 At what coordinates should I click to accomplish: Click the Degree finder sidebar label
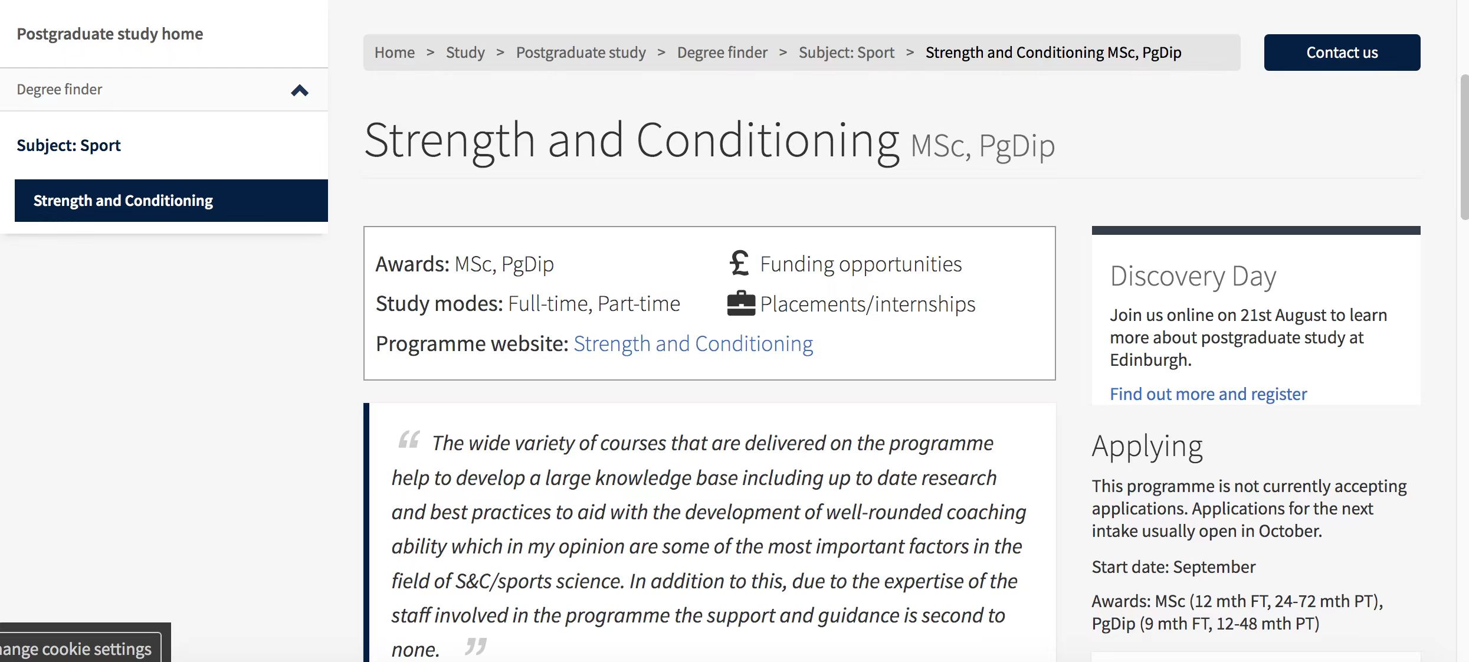(60, 89)
